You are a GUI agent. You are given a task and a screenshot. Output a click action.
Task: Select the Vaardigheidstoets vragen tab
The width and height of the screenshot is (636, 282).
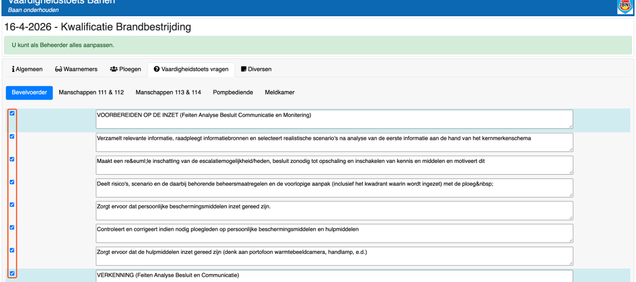coord(191,69)
